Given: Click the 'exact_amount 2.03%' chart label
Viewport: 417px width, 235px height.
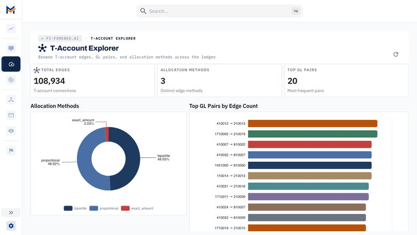Looking at the screenshot, I should [x=83, y=122].
